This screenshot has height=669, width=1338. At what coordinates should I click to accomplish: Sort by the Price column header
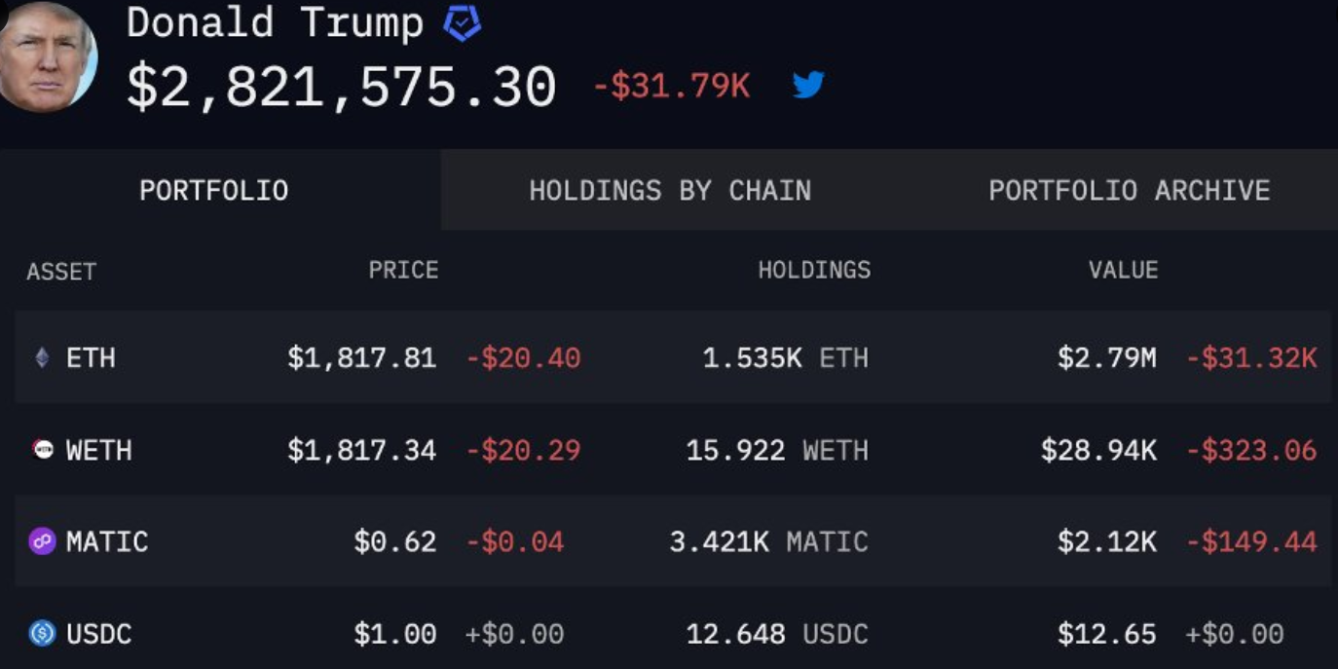(x=403, y=270)
